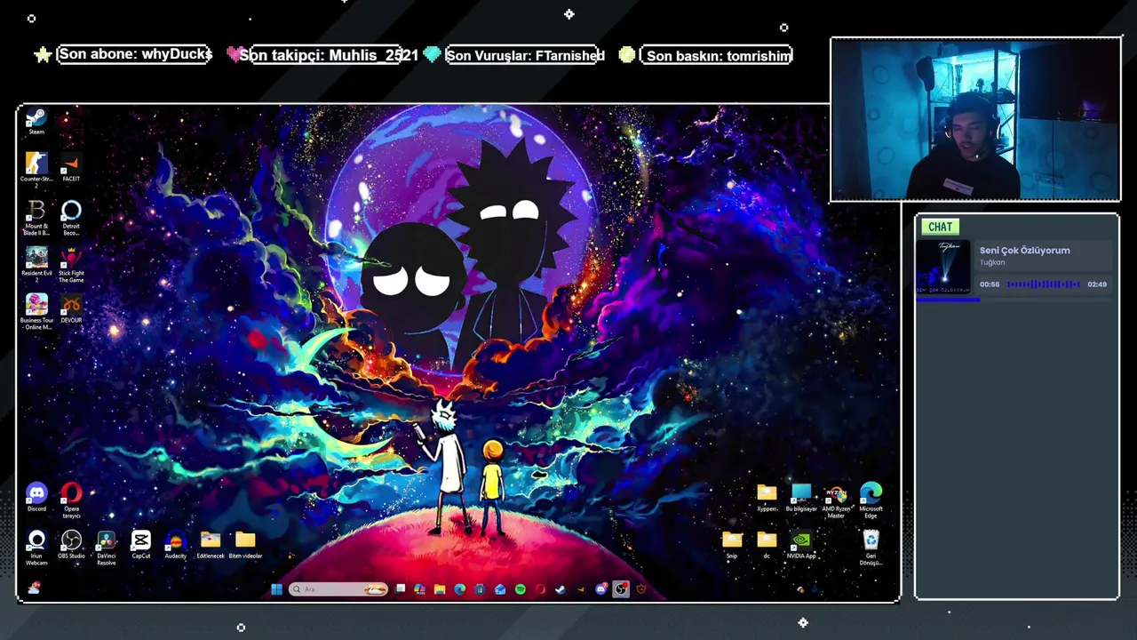Select the Microsoft Edge desktop shortcut

click(x=871, y=500)
